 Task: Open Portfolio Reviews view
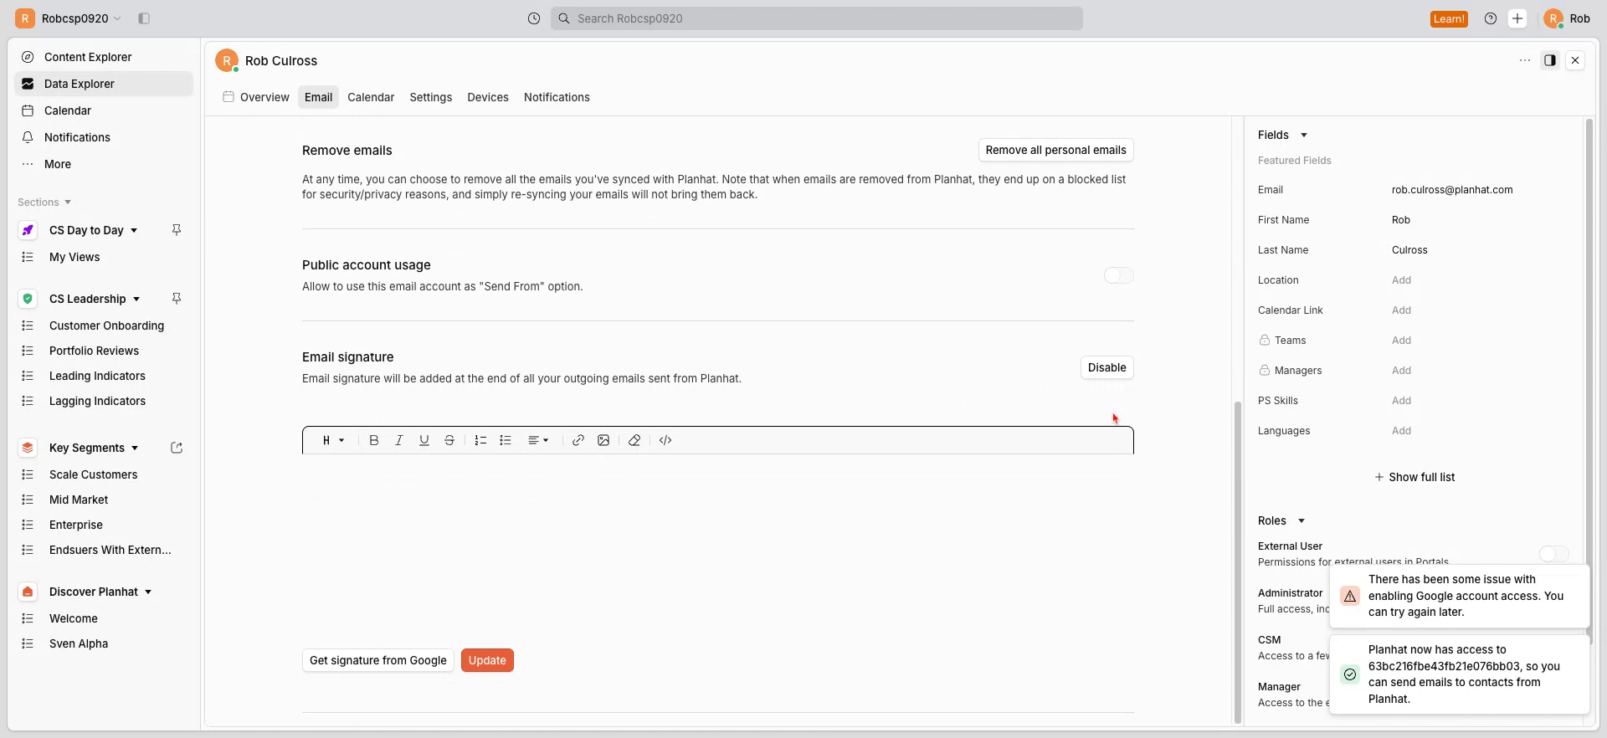click(x=94, y=351)
